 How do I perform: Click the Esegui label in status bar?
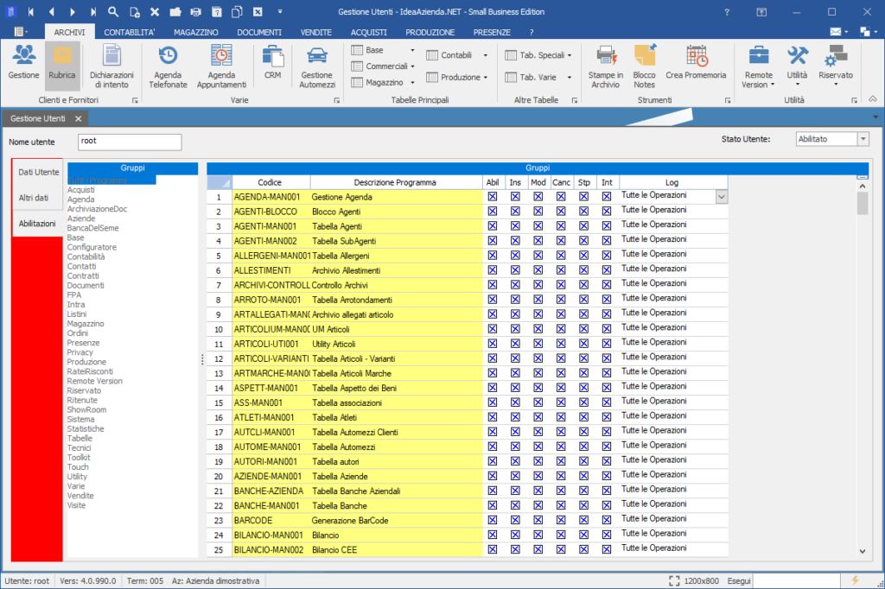point(739,580)
